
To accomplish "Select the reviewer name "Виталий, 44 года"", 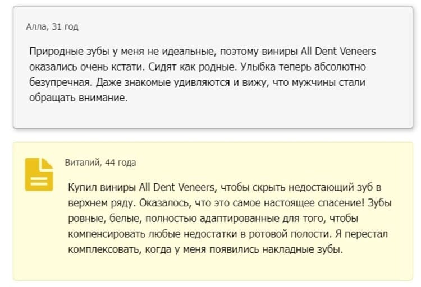I will [100, 163].
